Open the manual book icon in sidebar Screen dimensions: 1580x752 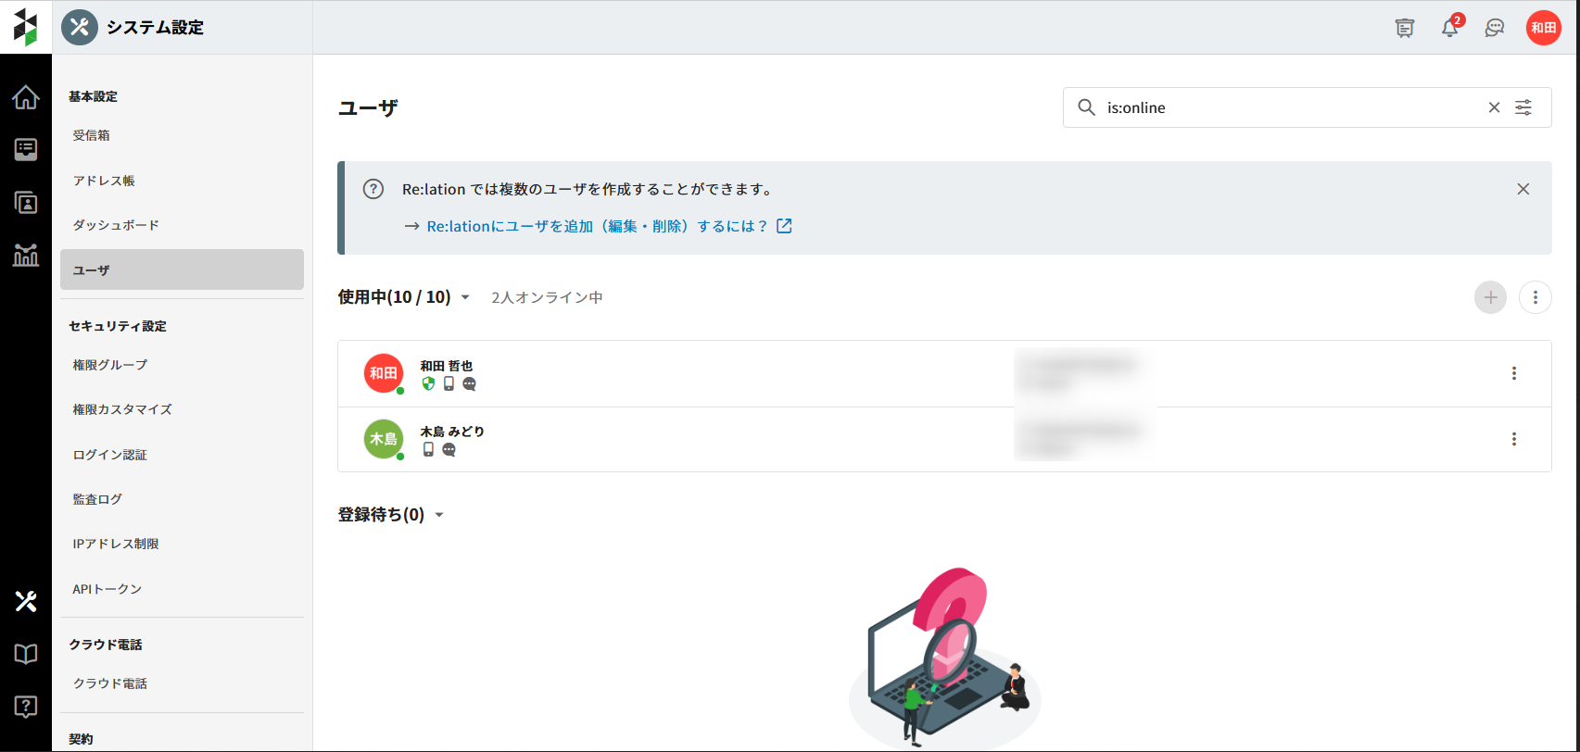26,654
